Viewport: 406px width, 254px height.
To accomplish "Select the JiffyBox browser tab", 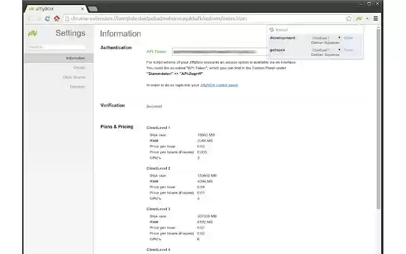I will pyautogui.click(x=55, y=9).
